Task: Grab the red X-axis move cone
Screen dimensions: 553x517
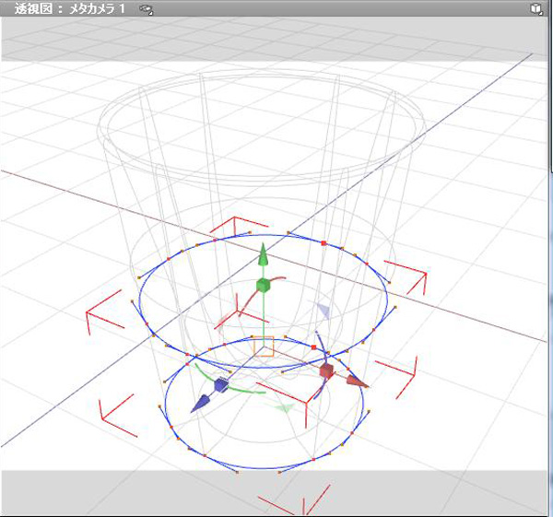Action: click(356, 382)
